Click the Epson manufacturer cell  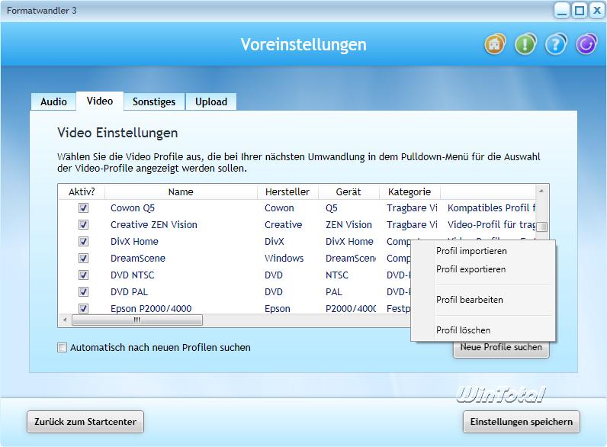click(277, 309)
